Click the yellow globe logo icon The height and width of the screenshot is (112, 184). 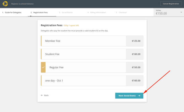tap(5, 4)
